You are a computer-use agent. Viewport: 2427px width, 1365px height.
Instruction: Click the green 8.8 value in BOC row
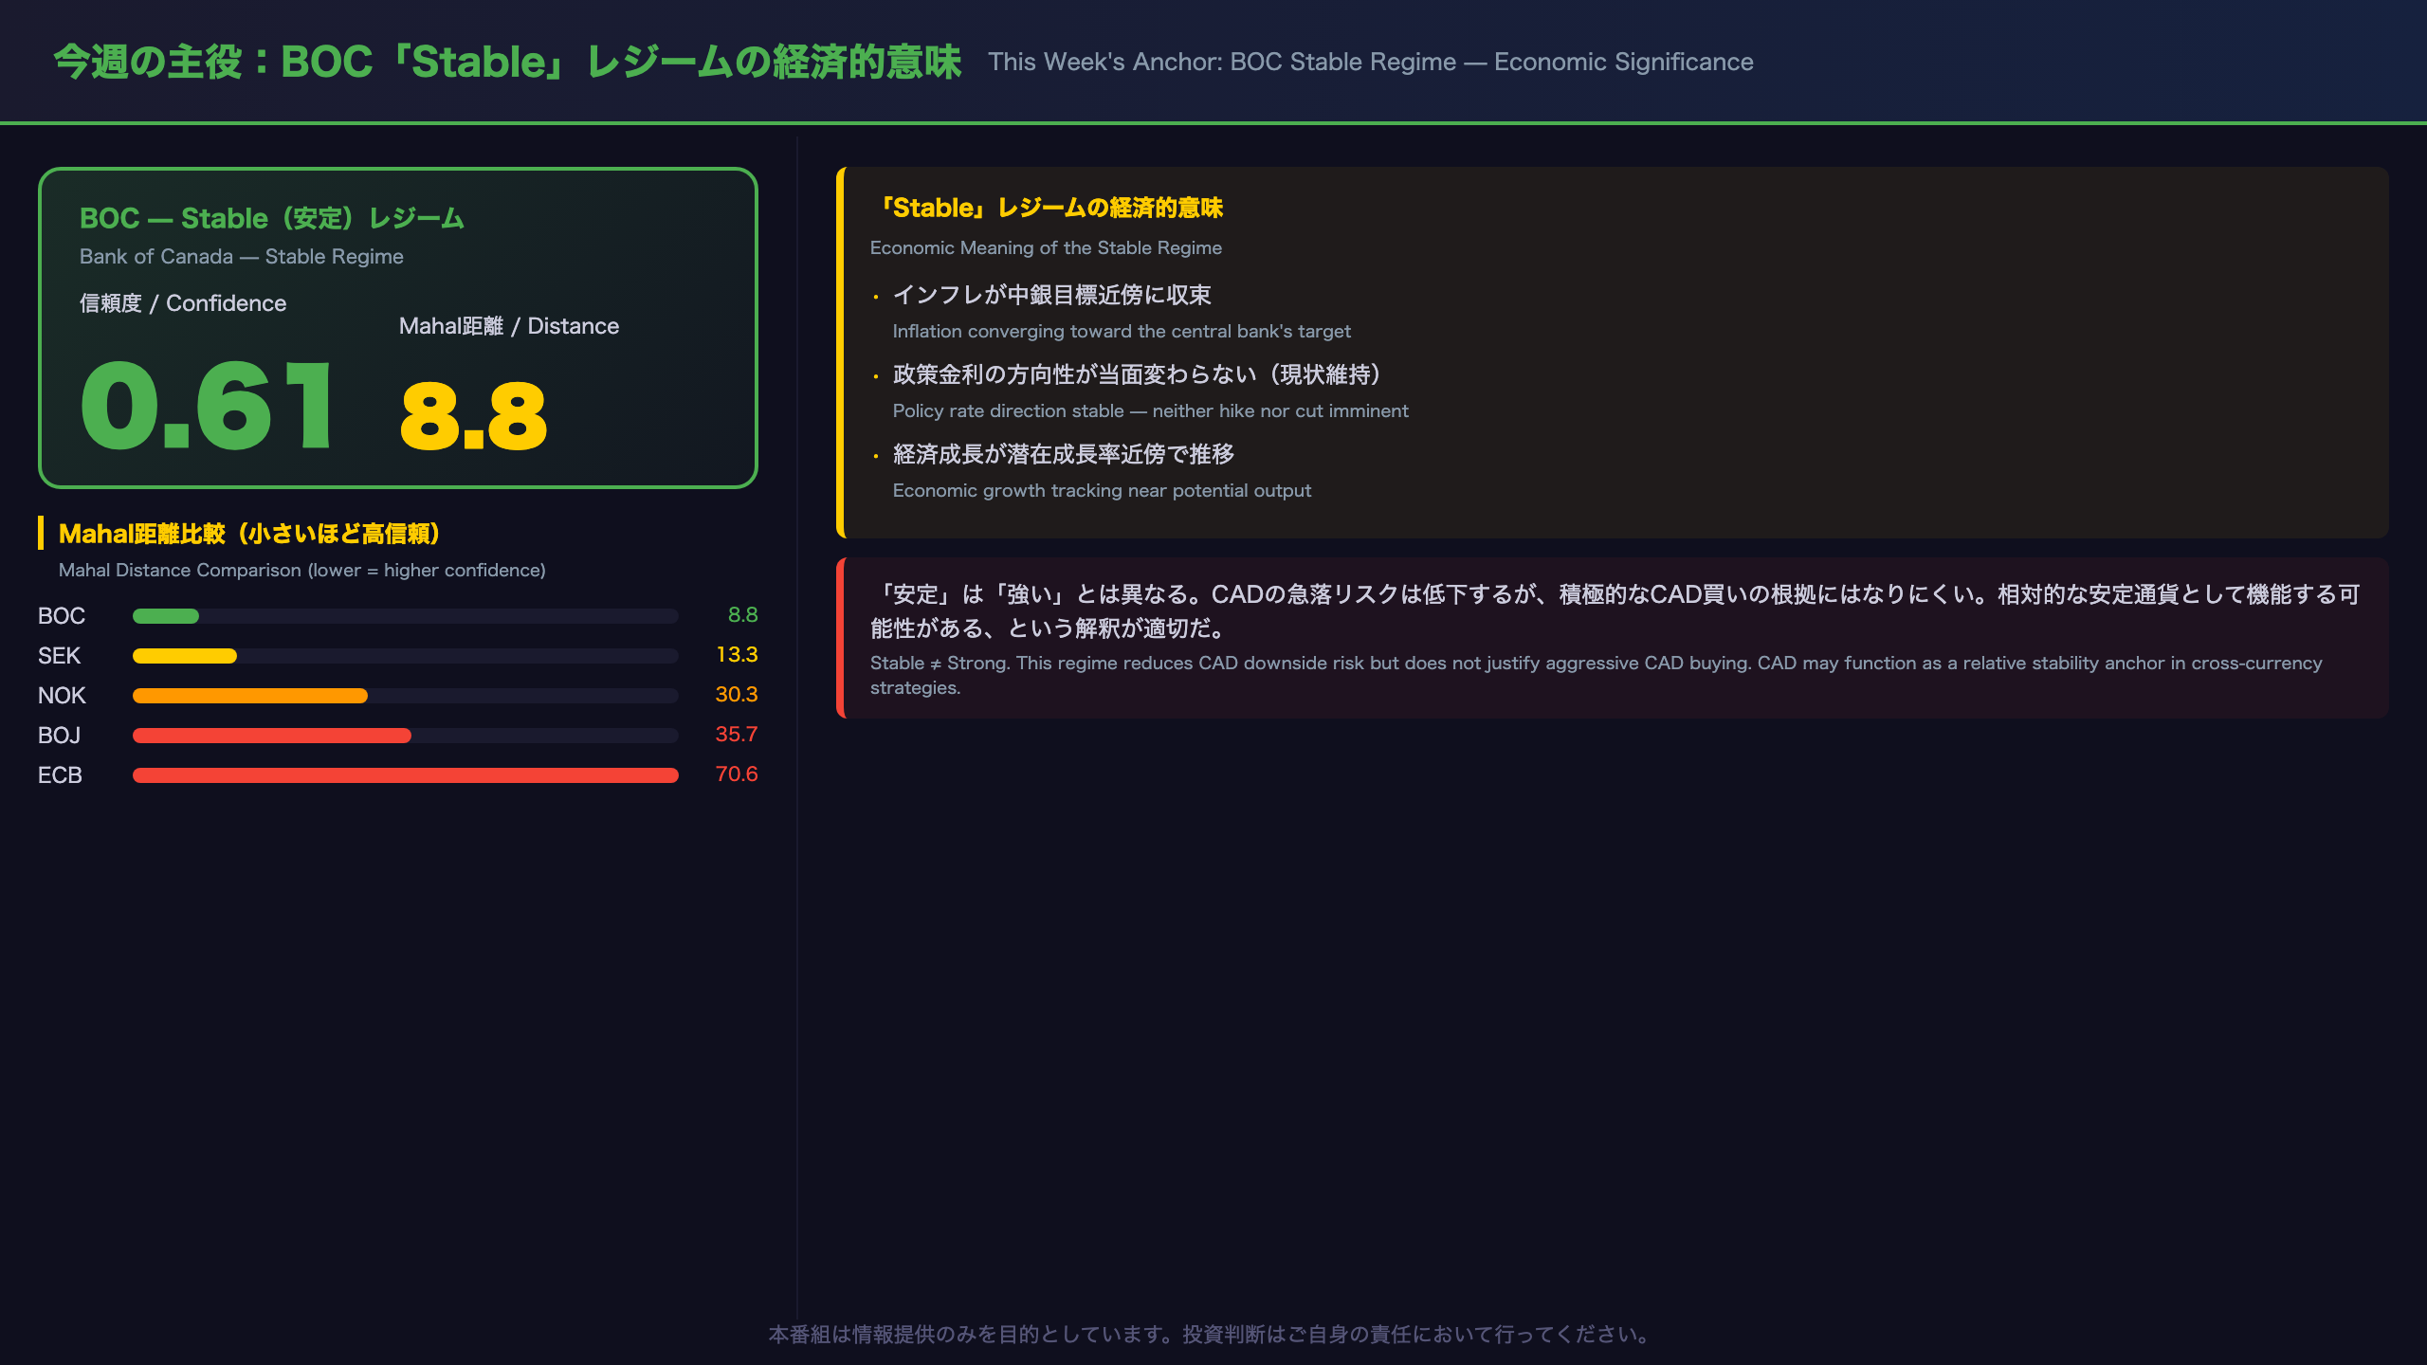(x=742, y=615)
